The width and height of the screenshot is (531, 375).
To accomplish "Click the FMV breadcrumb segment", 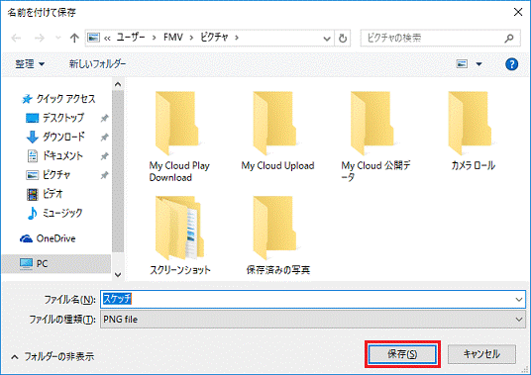I will pos(173,38).
